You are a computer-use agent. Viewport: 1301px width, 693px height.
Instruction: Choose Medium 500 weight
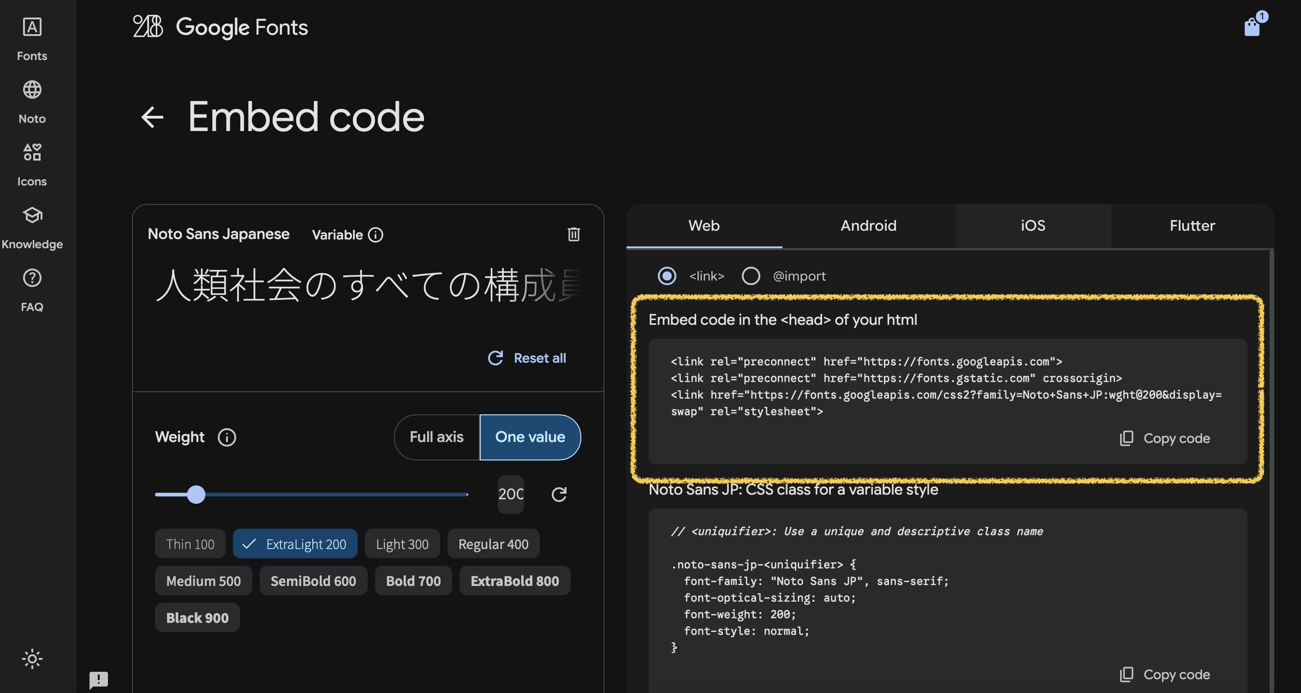tap(203, 581)
